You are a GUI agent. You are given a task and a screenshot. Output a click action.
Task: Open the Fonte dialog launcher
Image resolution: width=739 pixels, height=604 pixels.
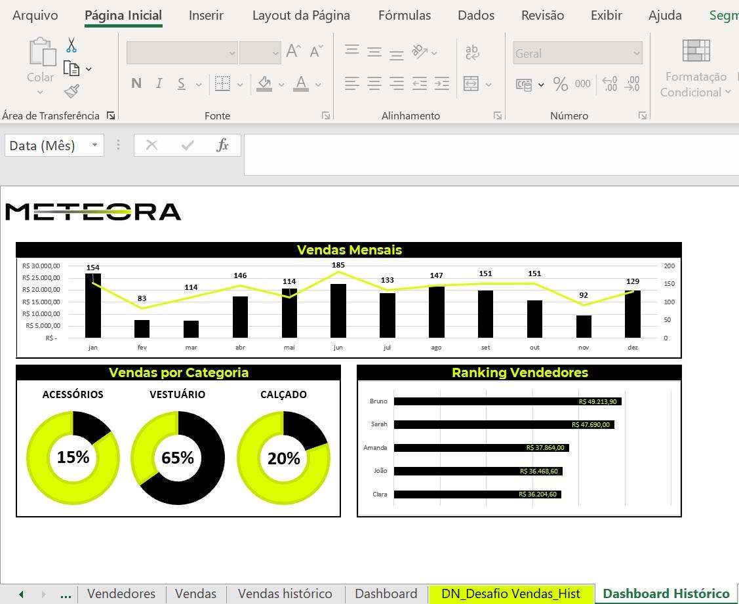[326, 115]
